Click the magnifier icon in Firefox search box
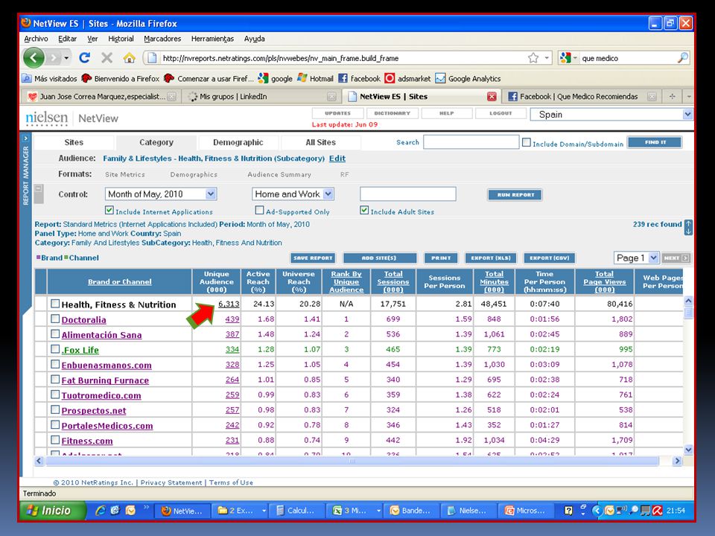This screenshot has width=715, height=536. [683, 58]
